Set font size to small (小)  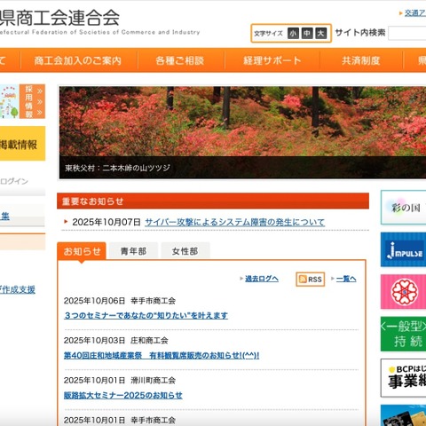(293, 33)
